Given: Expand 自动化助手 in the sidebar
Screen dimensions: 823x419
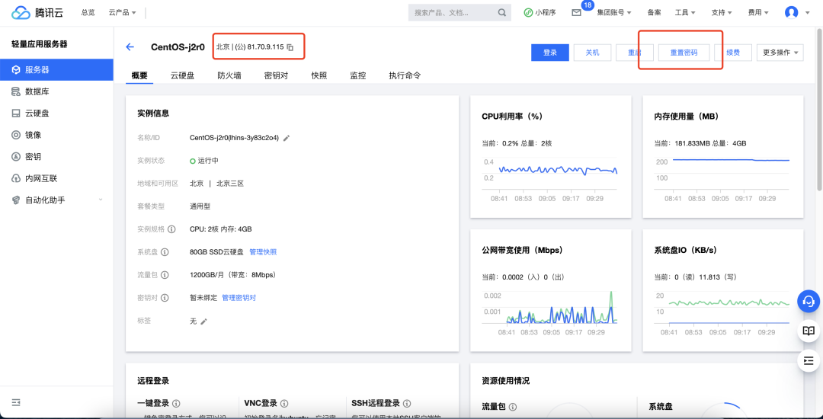Looking at the screenshot, I should point(56,200).
